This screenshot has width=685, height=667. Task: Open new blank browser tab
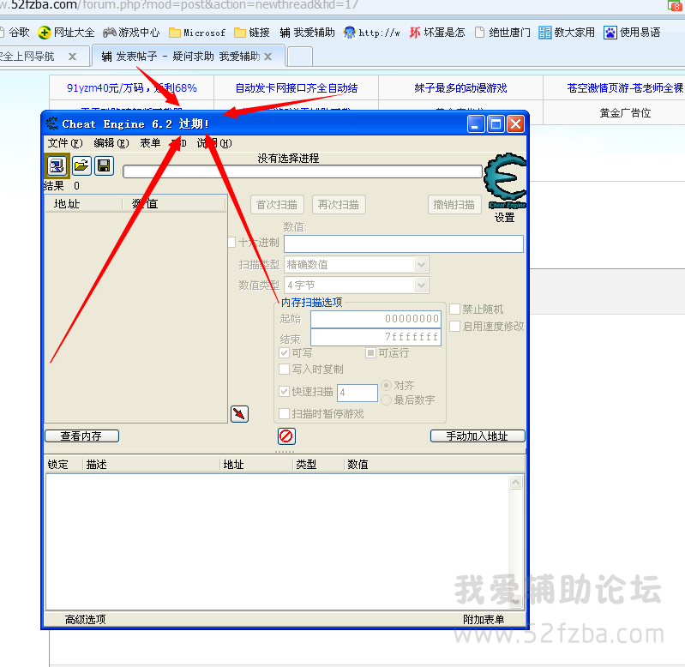tap(300, 57)
